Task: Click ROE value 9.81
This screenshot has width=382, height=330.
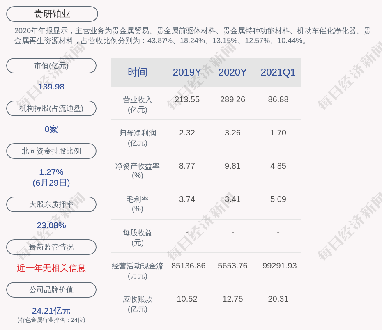Action: 232,166
